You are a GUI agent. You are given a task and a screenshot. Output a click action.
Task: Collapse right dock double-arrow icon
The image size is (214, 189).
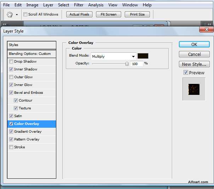pos(209,24)
